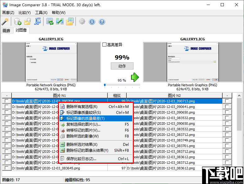Click the icon beside 保存比较日志(Z)
This screenshot has height=184, width=244.
click(x=62, y=159)
